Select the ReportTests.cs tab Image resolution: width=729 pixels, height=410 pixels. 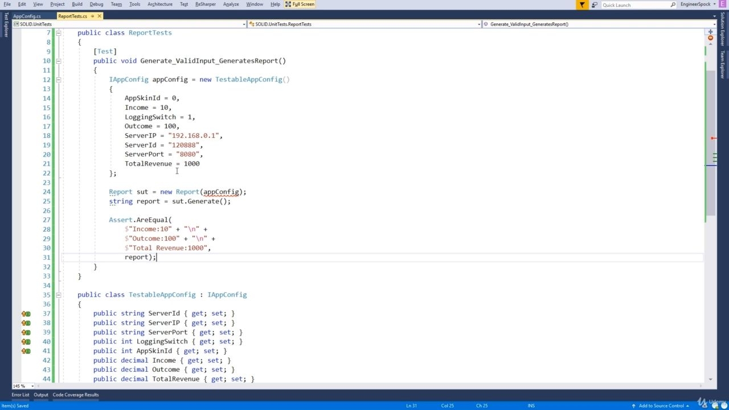[x=73, y=16]
